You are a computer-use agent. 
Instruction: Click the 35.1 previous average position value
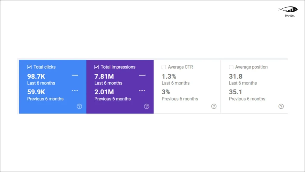click(x=235, y=92)
